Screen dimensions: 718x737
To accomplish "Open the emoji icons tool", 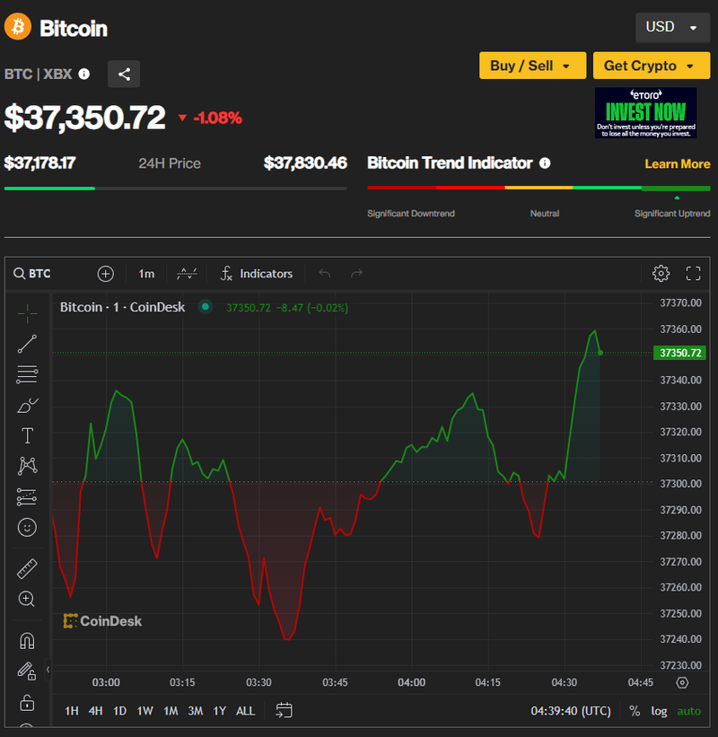I will (27, 527).
